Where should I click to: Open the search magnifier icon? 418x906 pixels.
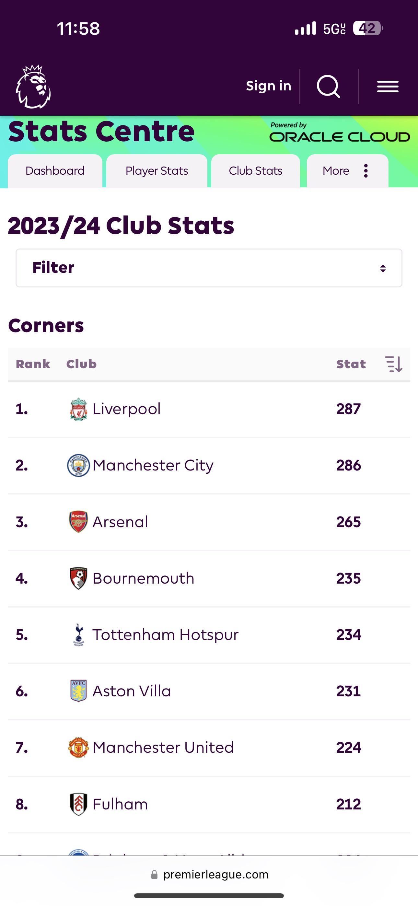329,87
